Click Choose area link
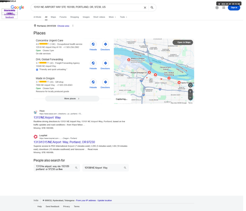 [x=63, y=26]
